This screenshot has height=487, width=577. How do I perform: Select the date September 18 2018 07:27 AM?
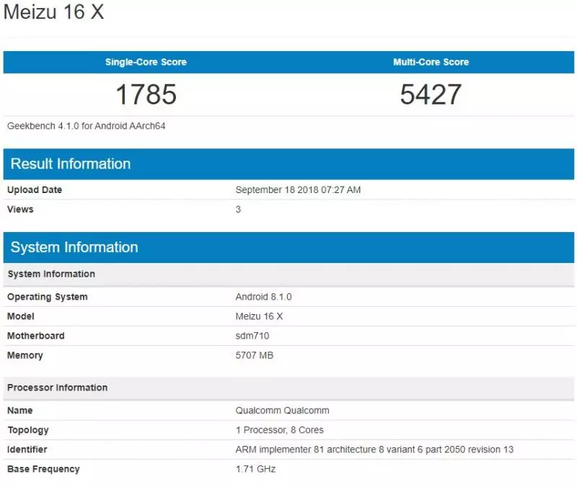point(298,190)
